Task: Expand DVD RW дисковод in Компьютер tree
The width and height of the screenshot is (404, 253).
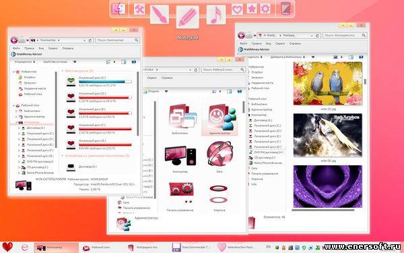Action: 19,162
